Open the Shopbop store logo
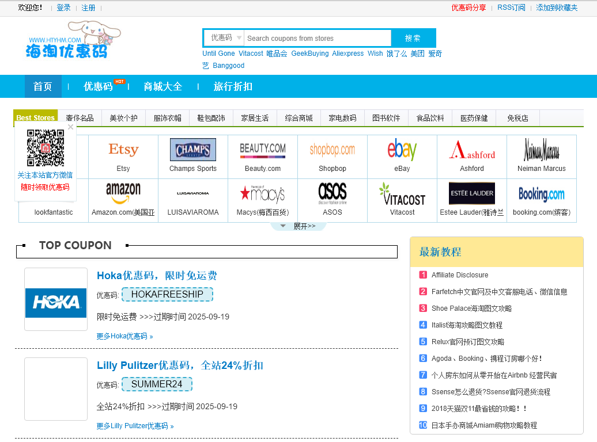The width and height of the screenshot is (597, 442). click(x=332, y=150)
